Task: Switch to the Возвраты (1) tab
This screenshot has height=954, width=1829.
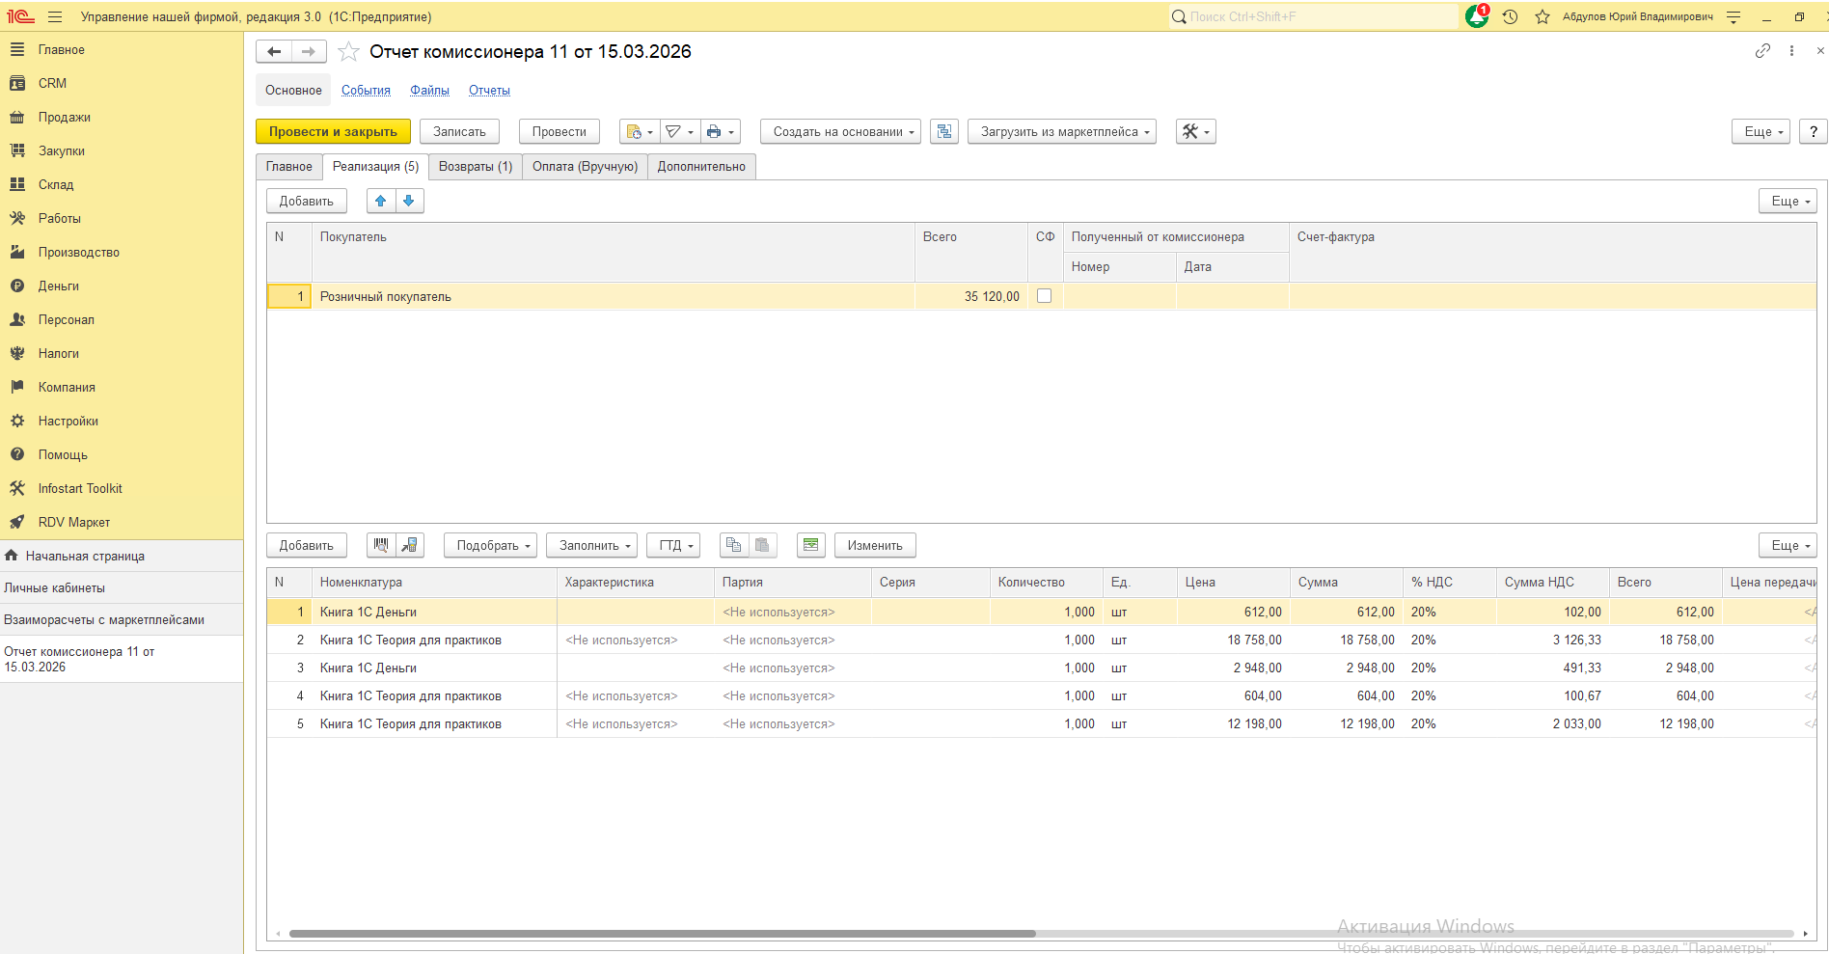Action: (x=475, y=166)
